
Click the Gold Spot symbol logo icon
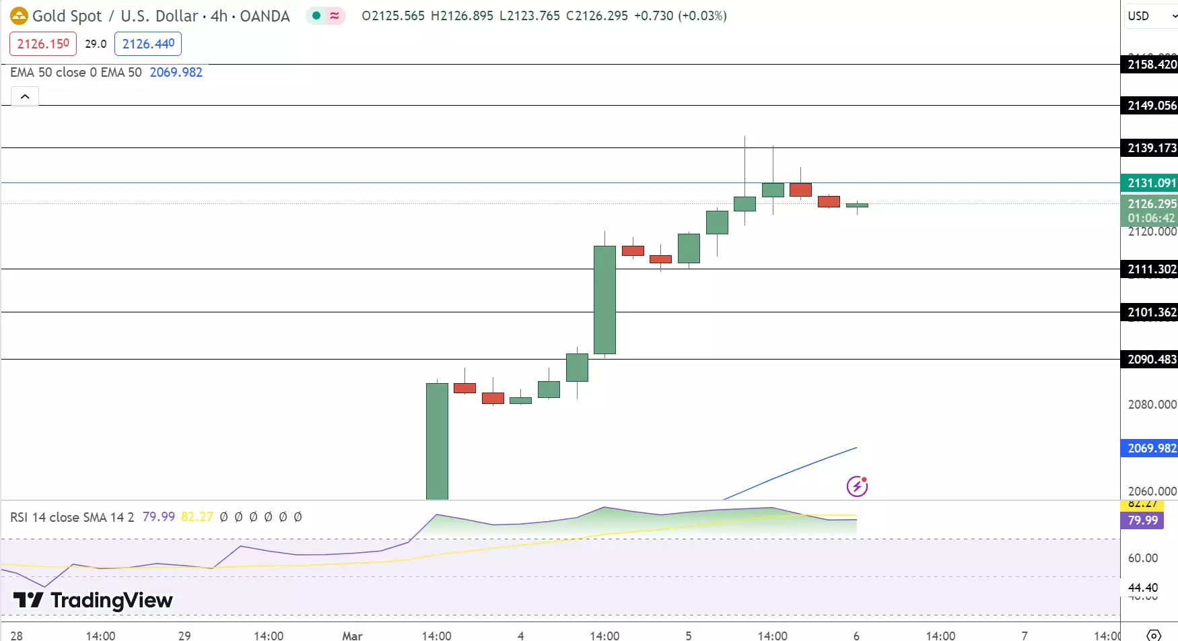(x=19, y=15)
